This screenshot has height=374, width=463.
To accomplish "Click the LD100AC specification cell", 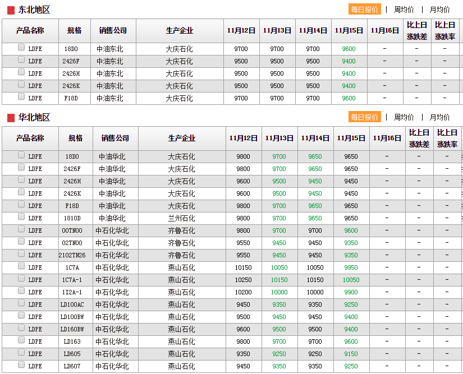I will point(72,304).
